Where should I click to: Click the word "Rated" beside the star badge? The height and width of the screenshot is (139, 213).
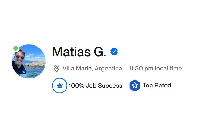163,86
